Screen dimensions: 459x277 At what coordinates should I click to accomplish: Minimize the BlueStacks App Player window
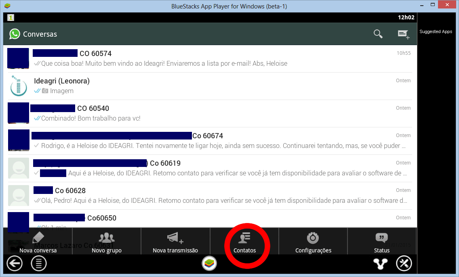(422, 5)
